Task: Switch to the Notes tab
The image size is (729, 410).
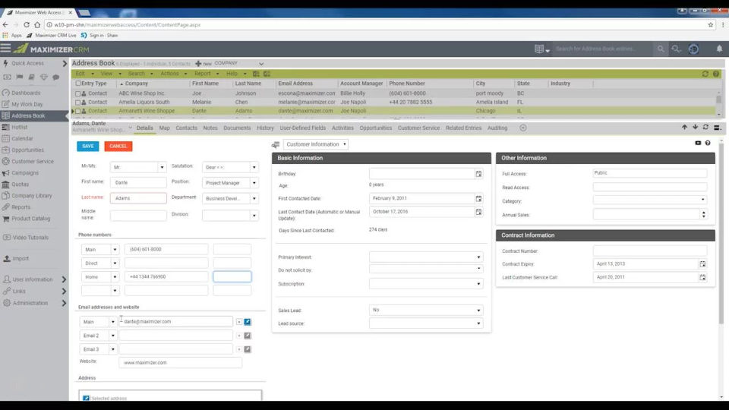Action: (210, 128)
